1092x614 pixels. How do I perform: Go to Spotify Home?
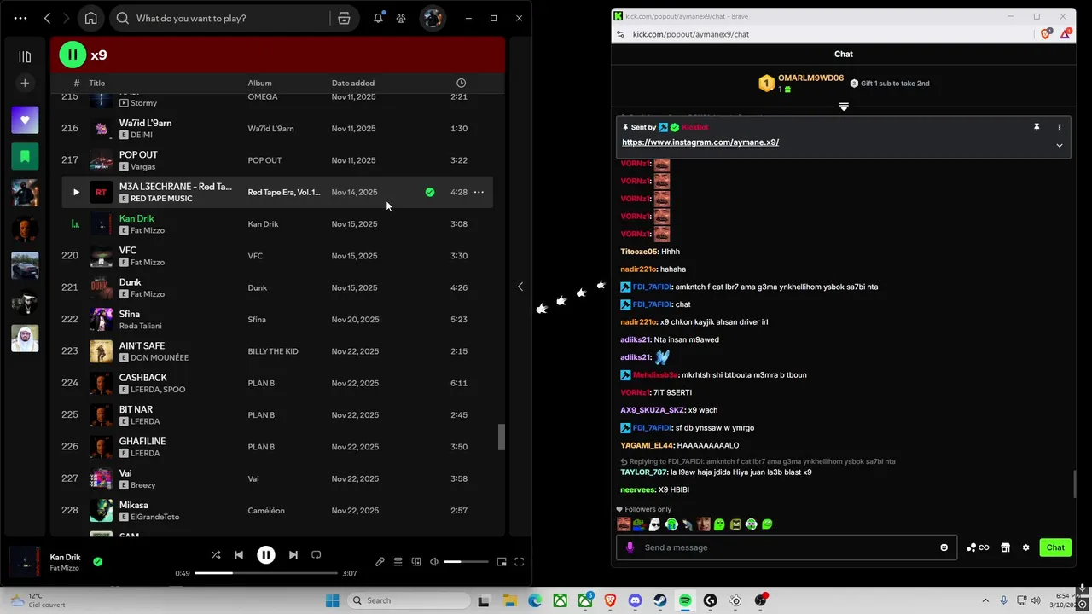point(90,18)
